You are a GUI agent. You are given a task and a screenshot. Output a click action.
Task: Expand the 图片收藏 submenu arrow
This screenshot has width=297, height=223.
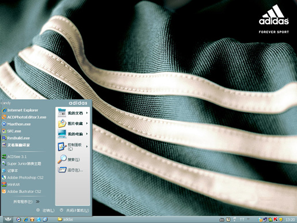[x=87, y=123]
